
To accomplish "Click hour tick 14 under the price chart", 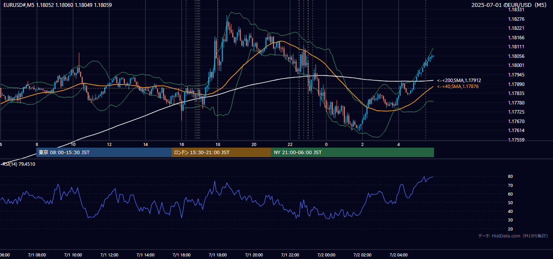I will pos(145,144).
